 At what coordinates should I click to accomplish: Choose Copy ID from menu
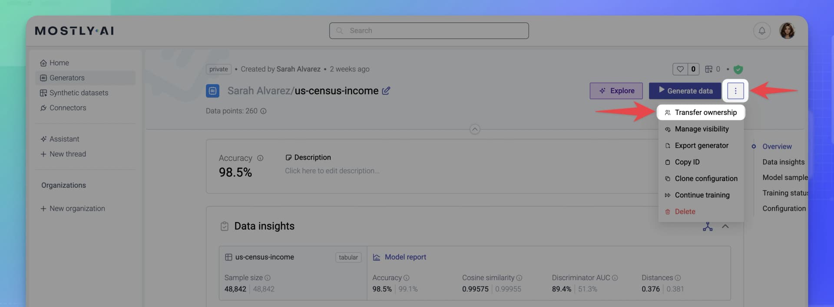pyautogui.click(x=701, y=162)
